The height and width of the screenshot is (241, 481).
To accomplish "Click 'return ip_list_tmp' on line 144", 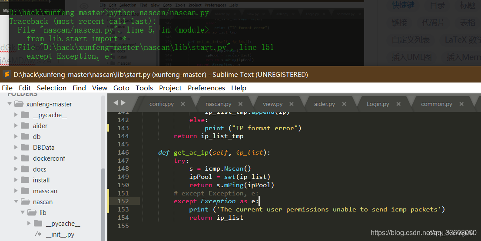I will pyautogui.click(x=209, y=136).
